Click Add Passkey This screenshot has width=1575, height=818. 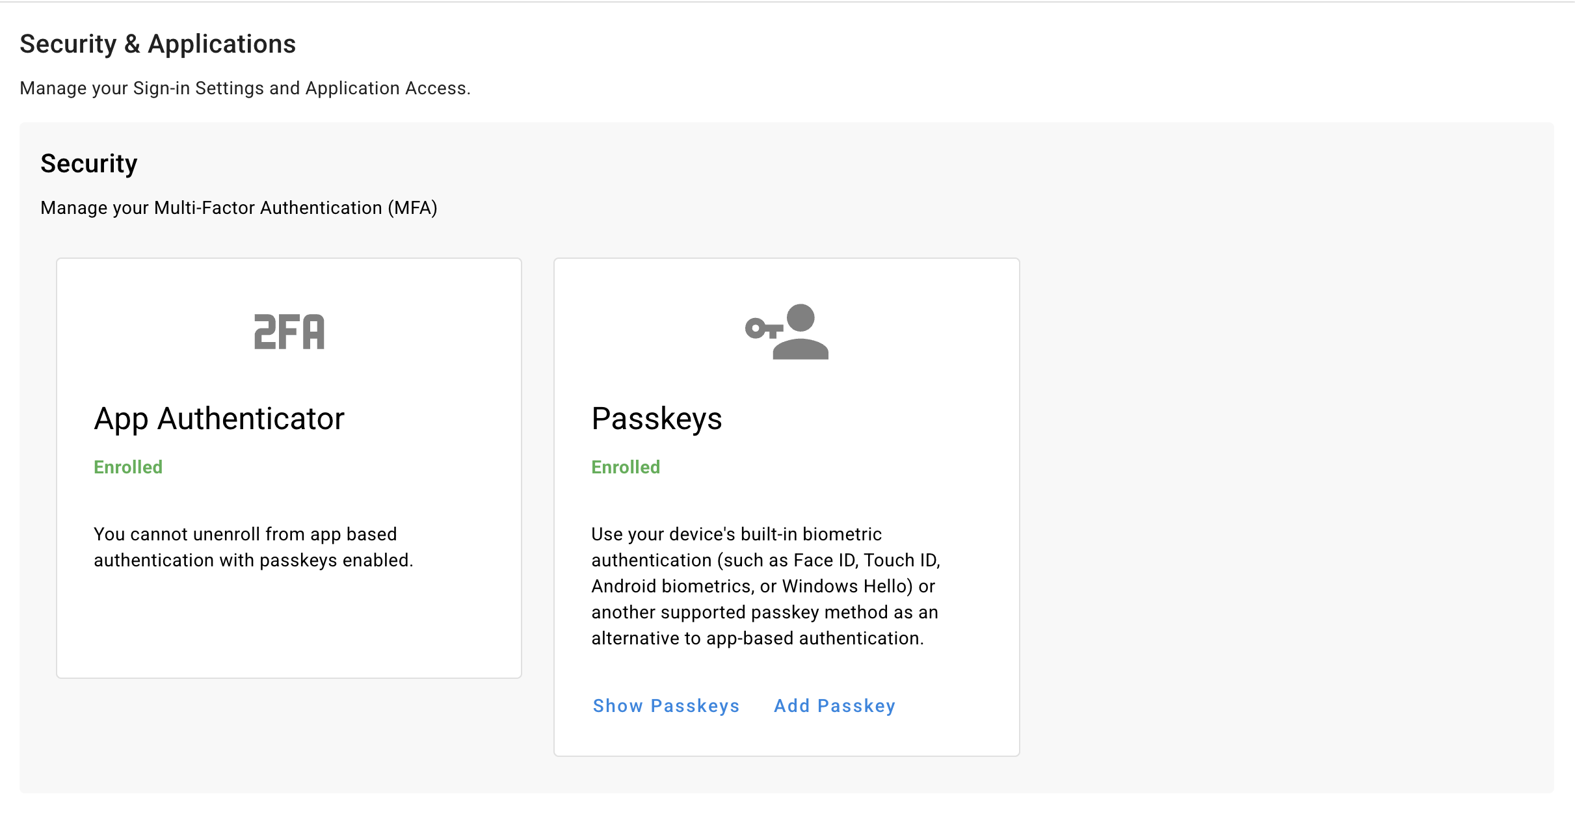834,706
